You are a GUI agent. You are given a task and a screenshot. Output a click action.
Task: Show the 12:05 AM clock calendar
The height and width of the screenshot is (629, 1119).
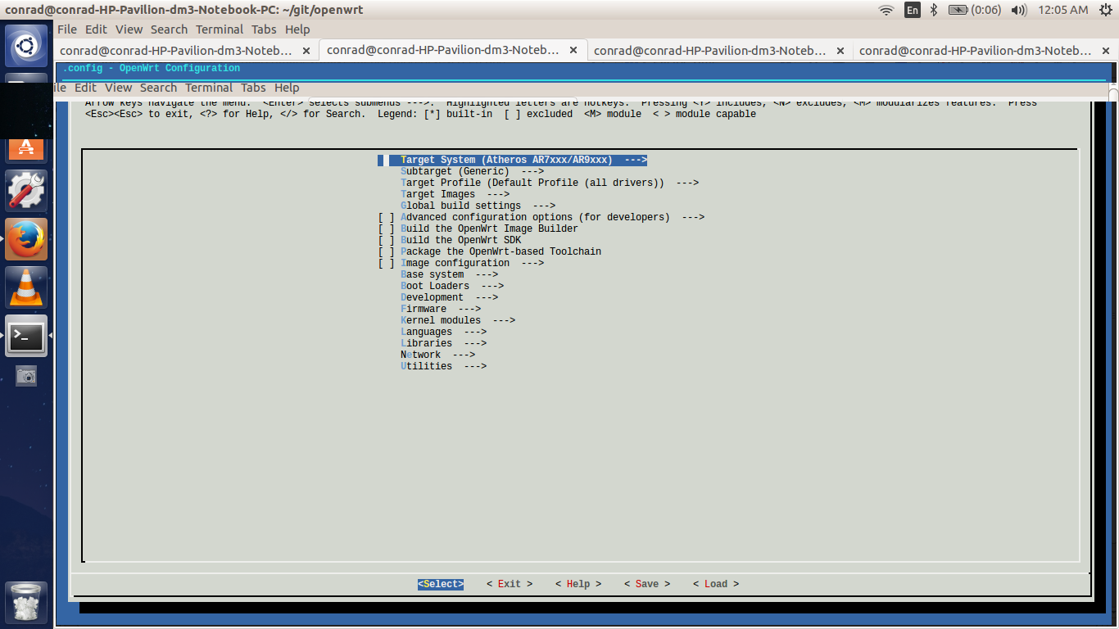tap(1062, 10)
